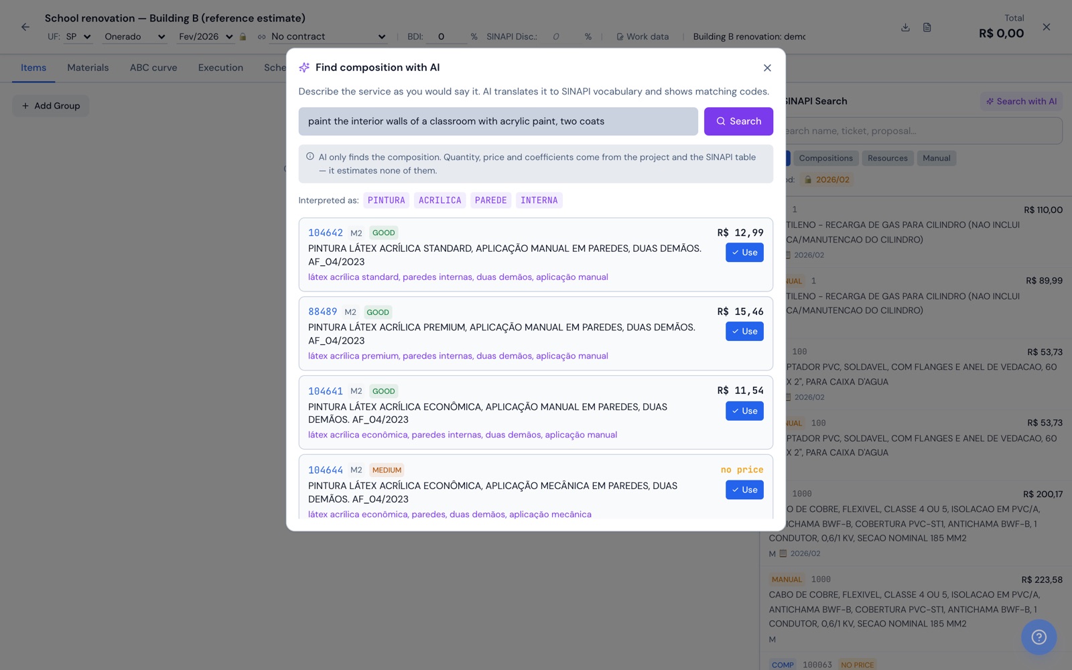Open the Fev/2026 period dropdown
This screenshot has width=1072, height=670.
pos(206,37)
